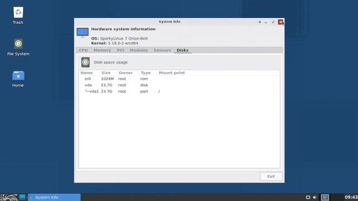358x201 pixels.
Task: Click the Disk space usage label
Action: 111,62
